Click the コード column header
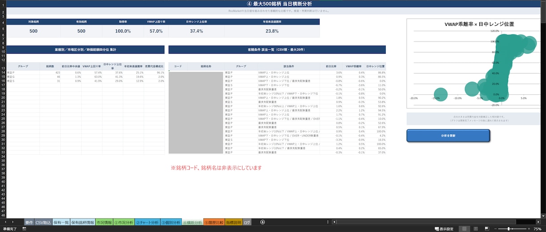Image resolution: width=546 pixels, height=232 pixels. click(x=178, y=66)
